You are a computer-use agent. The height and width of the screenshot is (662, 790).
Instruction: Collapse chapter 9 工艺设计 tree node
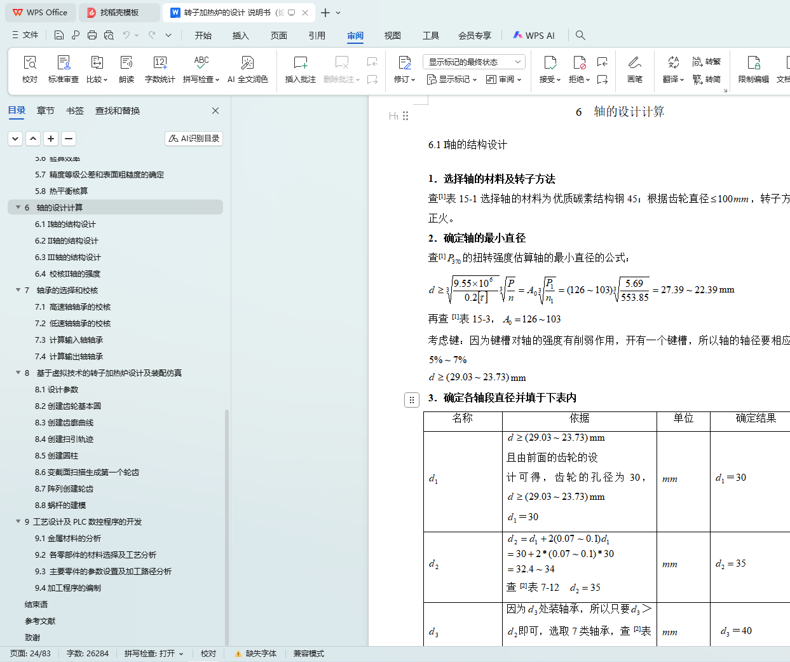point(18,521)
